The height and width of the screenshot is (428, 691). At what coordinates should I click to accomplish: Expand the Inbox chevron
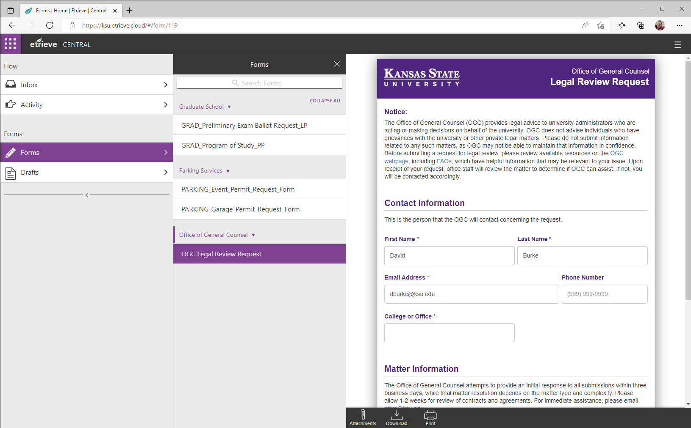pyautogui.click(x=166, y=85)
